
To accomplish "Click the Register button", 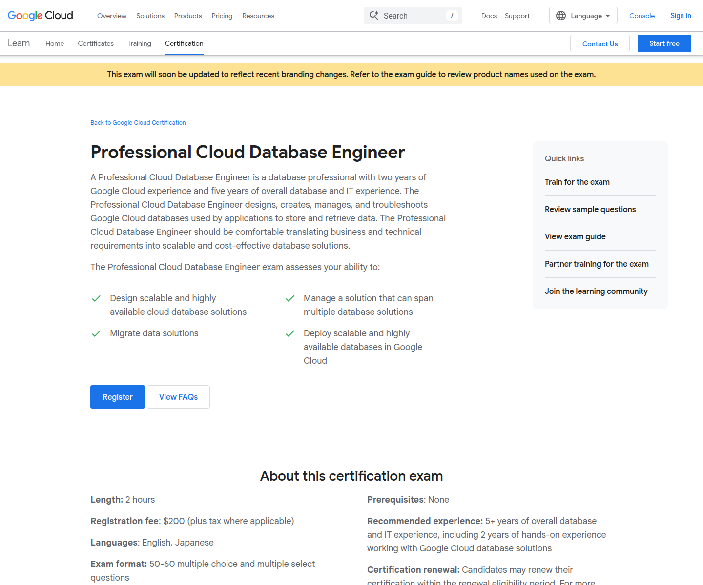I will [118, 397].
